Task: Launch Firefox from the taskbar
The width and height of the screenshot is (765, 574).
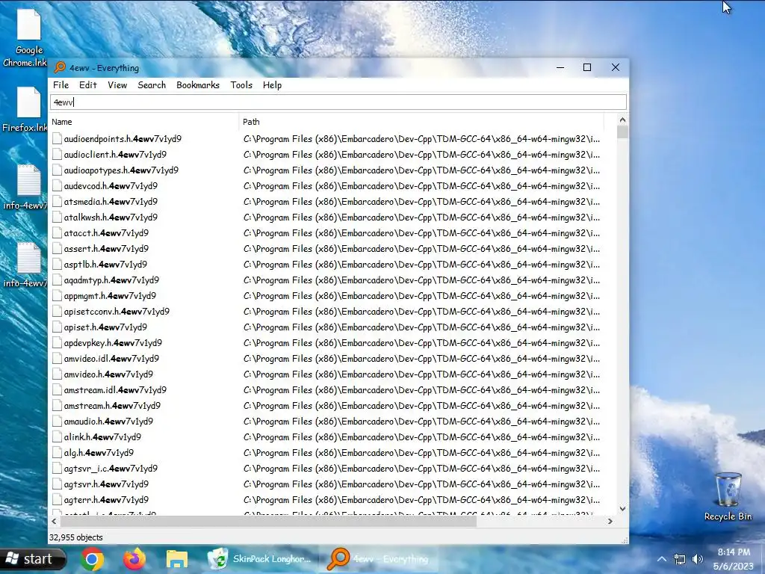Action: pyautogui.click(x=134, y=559)
